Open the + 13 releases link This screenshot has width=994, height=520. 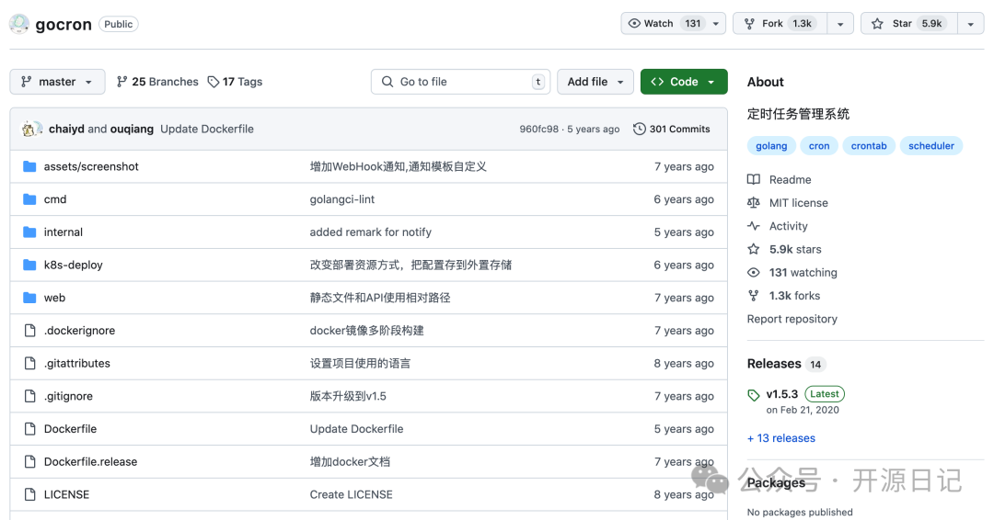[x=781, y=437]
